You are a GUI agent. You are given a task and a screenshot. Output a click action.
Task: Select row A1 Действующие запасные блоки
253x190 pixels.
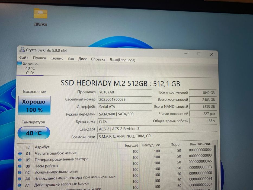pyautogui.click(x=115, y=182)
